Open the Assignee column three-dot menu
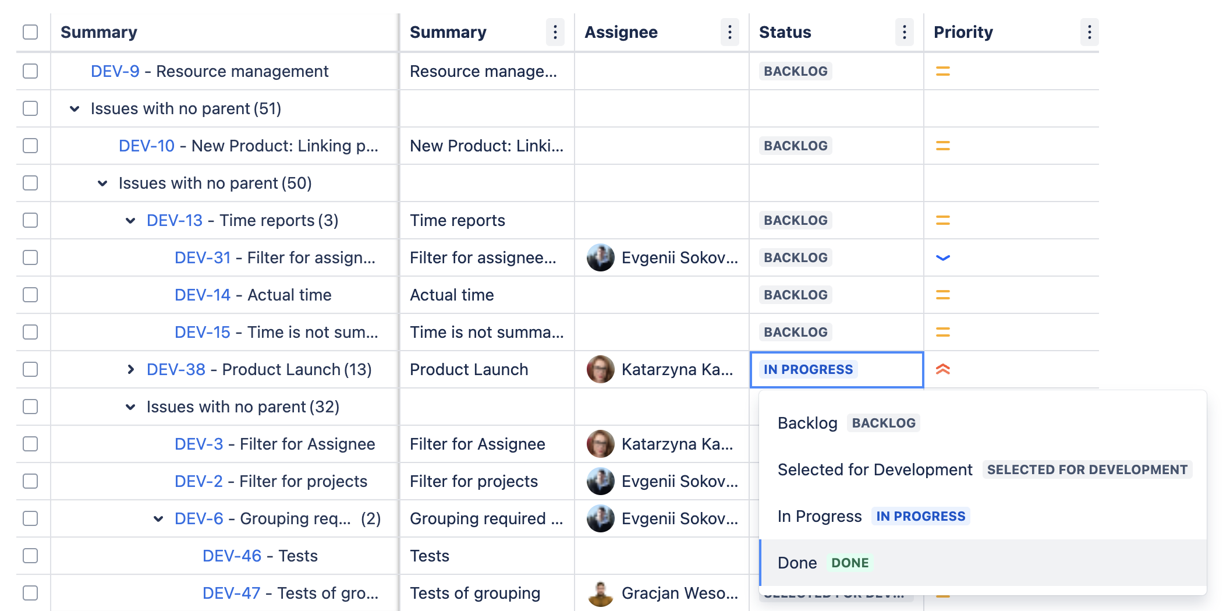 (x=729, y=32)
